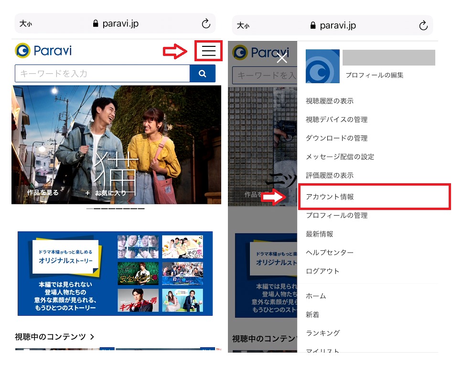452x366 pixels.
Task: Tap the 大小 text size control in left browser
Action: pyautogui.click(x=25, y=23)
